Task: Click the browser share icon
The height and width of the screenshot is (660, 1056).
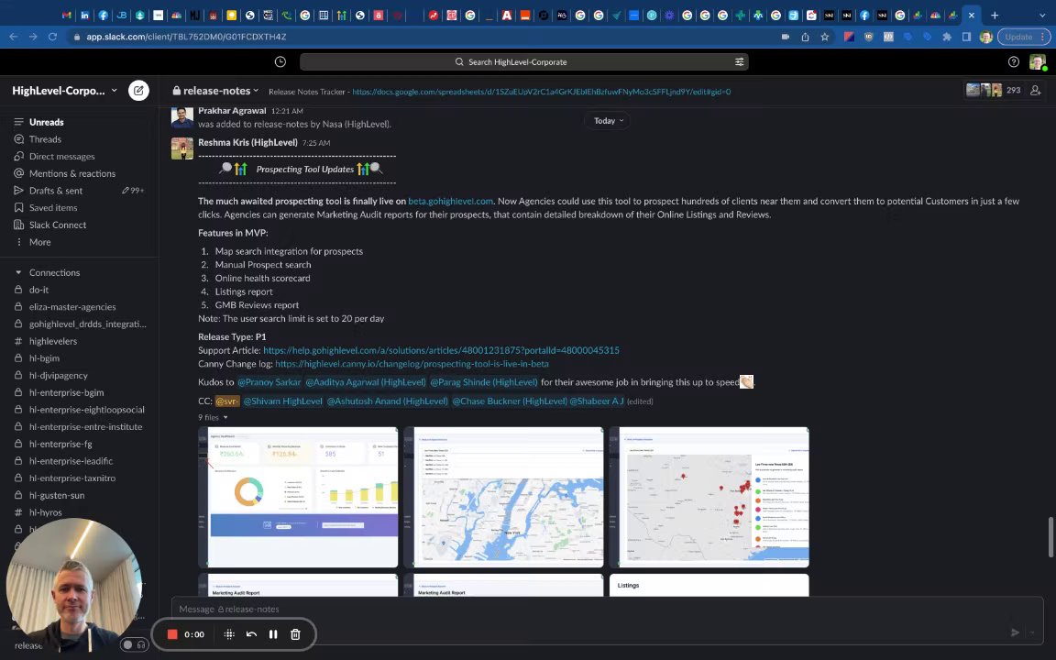Action: (805, 37)
